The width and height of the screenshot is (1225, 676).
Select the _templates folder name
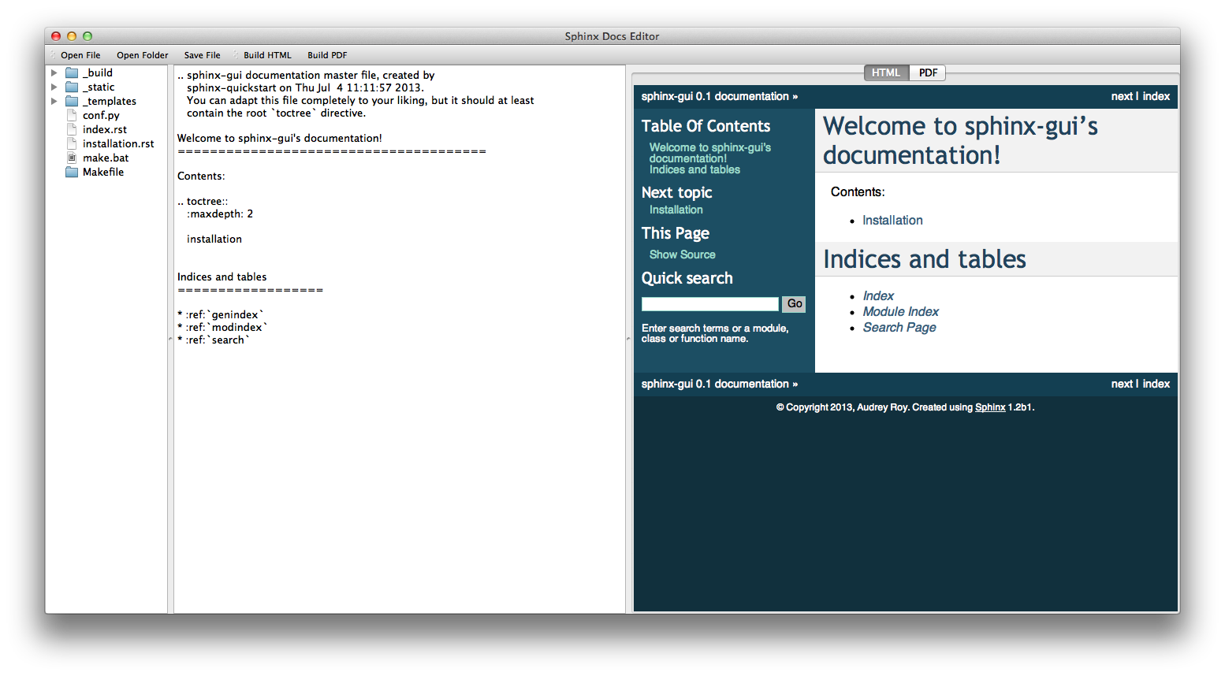(x=110, y=102)
